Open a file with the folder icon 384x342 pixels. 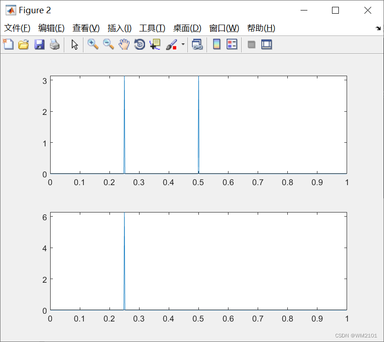24,45
